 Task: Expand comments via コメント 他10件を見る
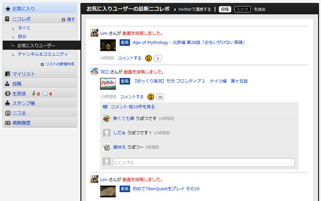[x=132, y=107]
